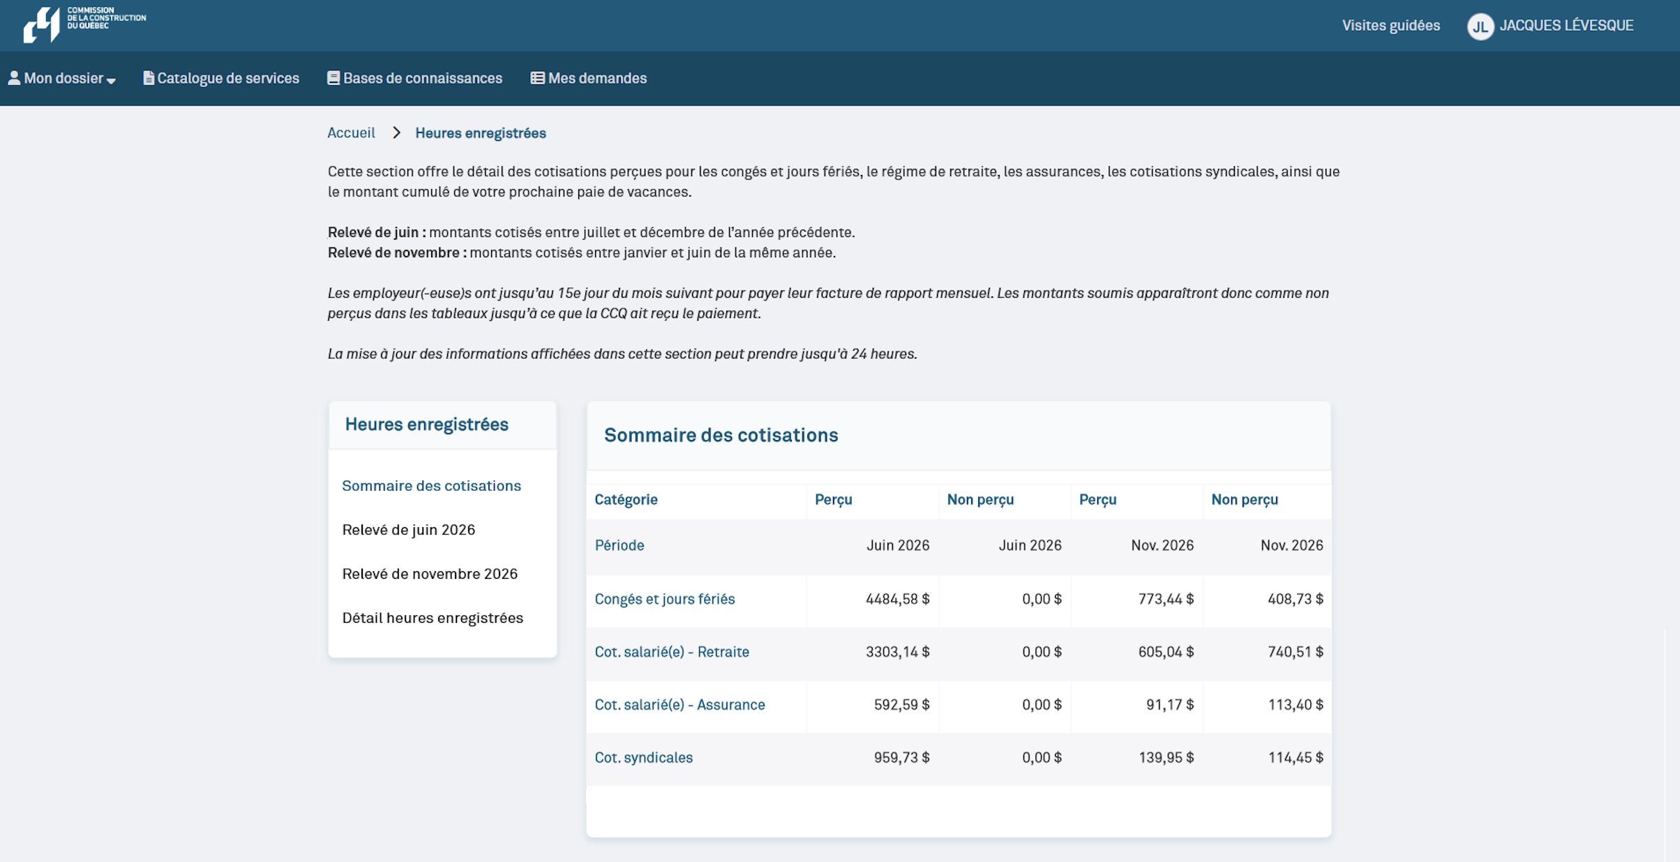Open Visites guidées in the header
1680x862 pixels.
1390,26
